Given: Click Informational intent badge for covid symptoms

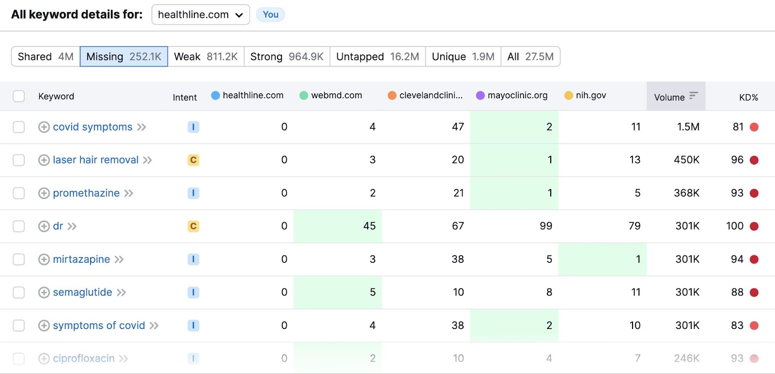Looking at the screenshot, I should coord(193,127).
